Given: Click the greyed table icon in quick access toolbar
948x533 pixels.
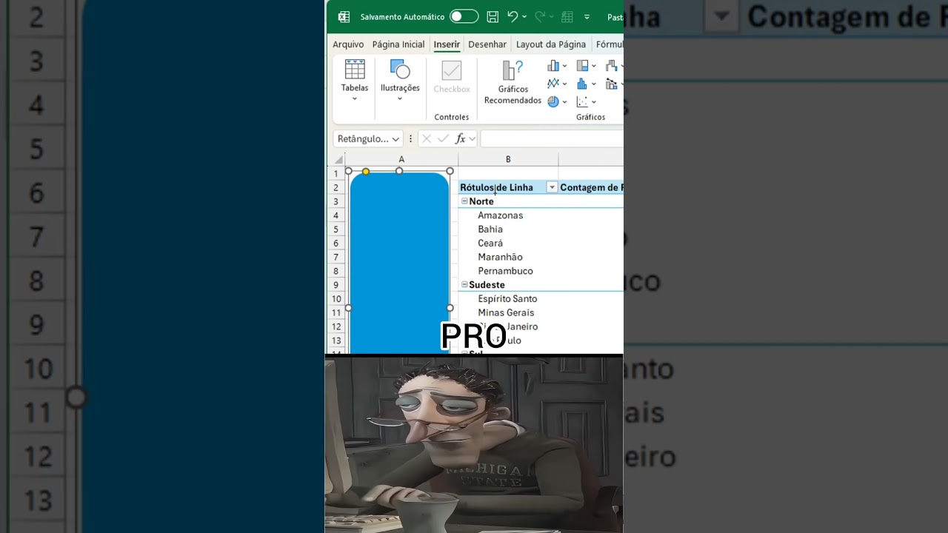Looking at the screenshot, I should [567, 16].
